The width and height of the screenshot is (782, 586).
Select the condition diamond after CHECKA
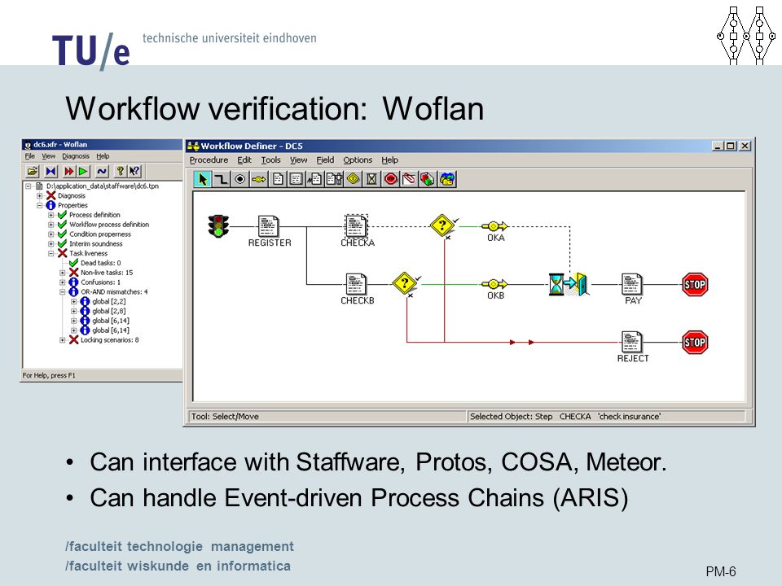pos(442,225)
